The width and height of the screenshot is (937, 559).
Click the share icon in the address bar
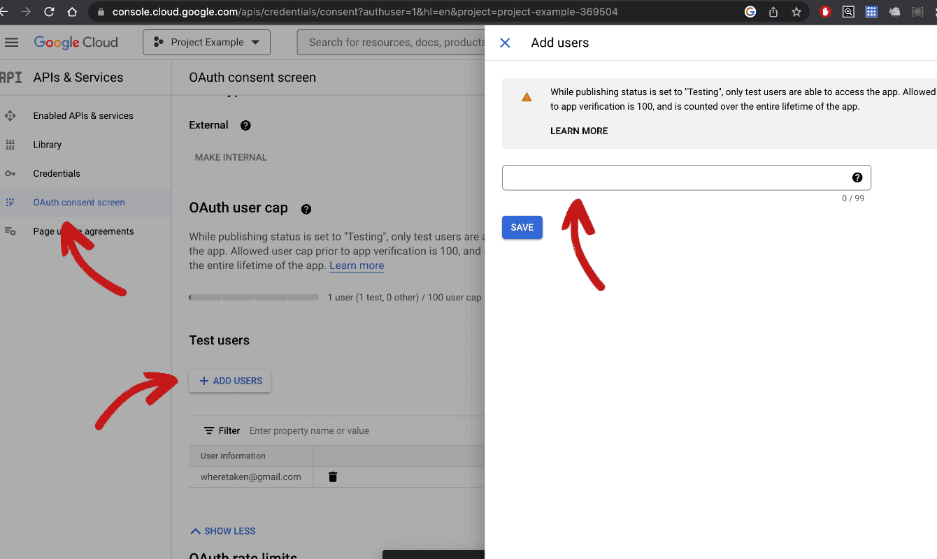tap(773, 12)
